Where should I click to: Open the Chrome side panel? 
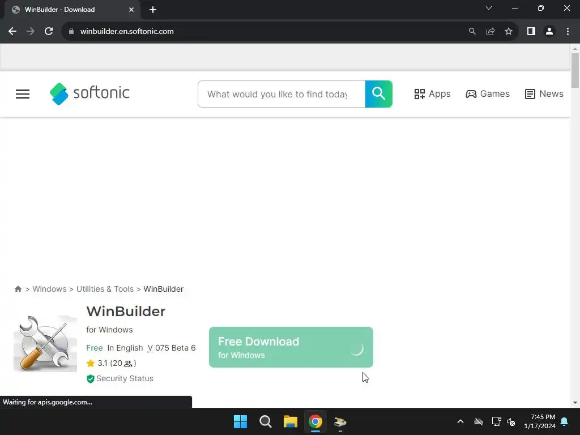[x=531, y=32]
